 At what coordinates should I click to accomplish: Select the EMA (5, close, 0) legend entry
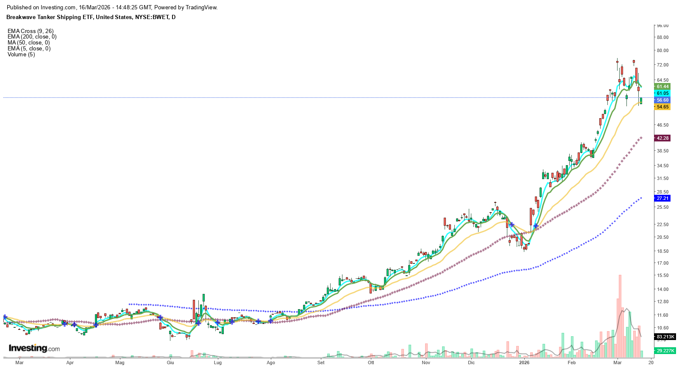tap(29, 49)
